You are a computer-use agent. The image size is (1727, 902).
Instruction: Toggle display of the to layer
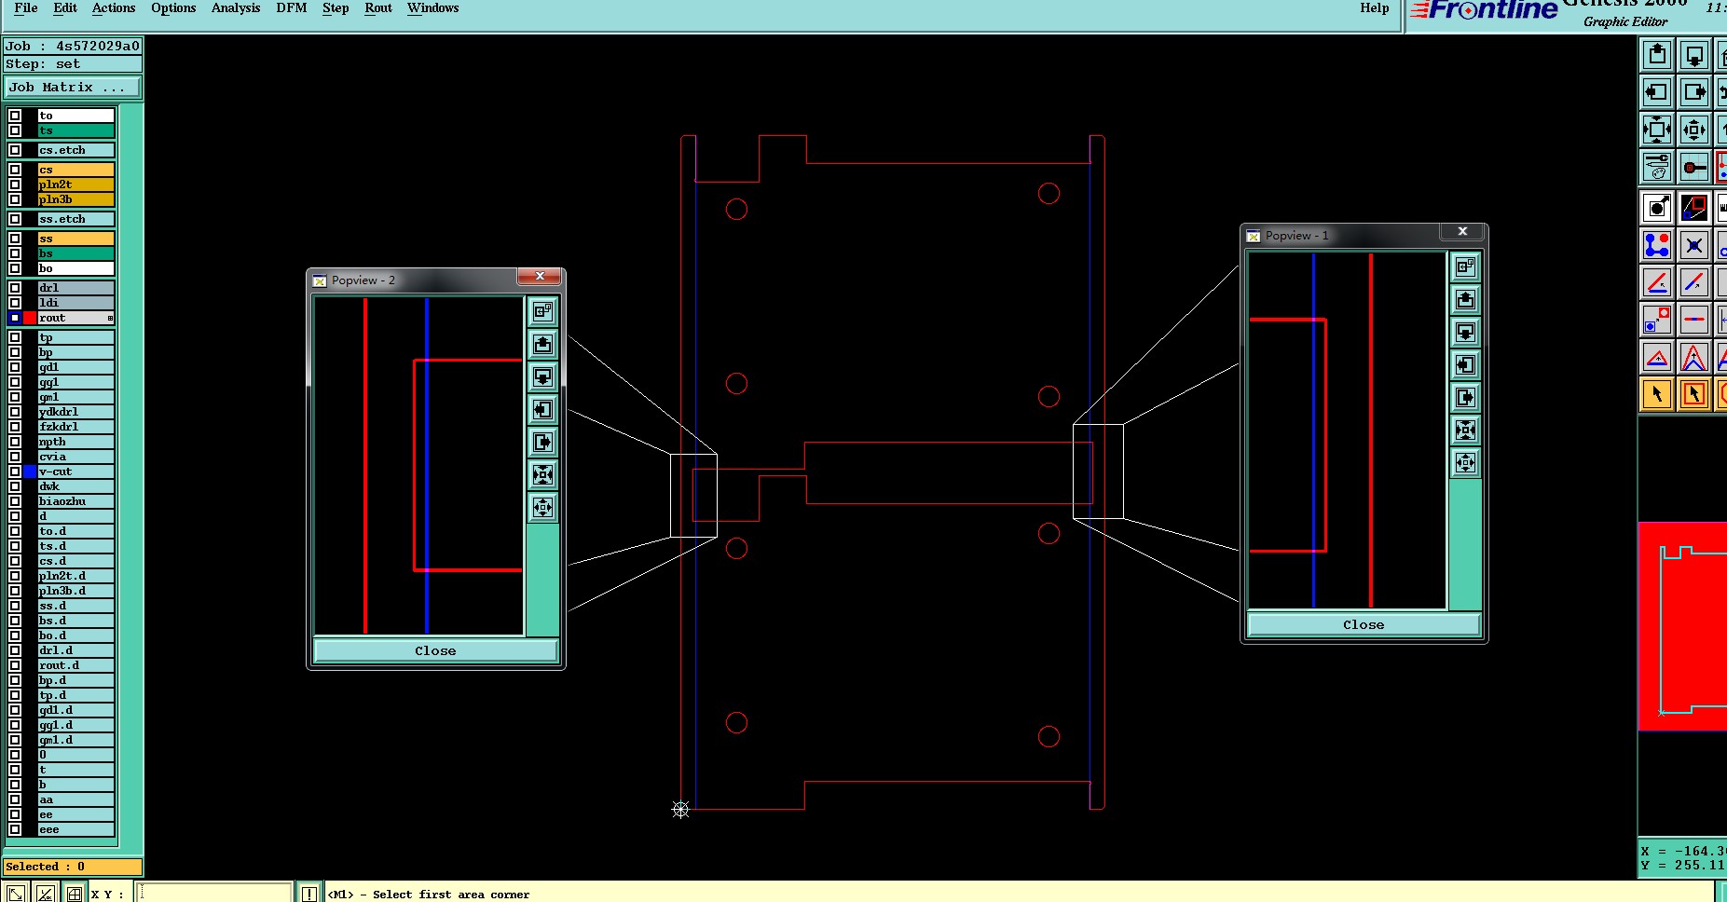tap(15, 116)
